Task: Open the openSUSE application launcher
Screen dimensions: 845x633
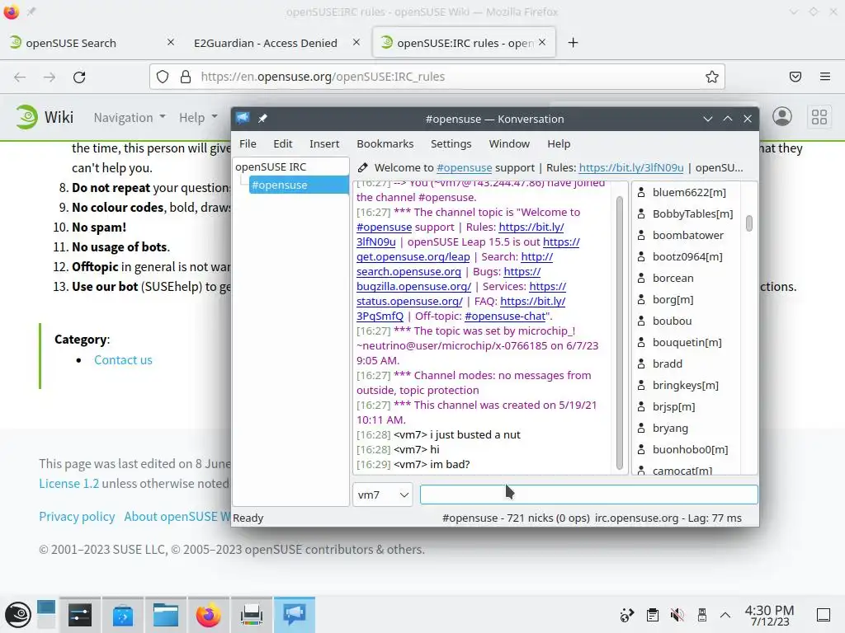Action: click(x=18, y=615)
